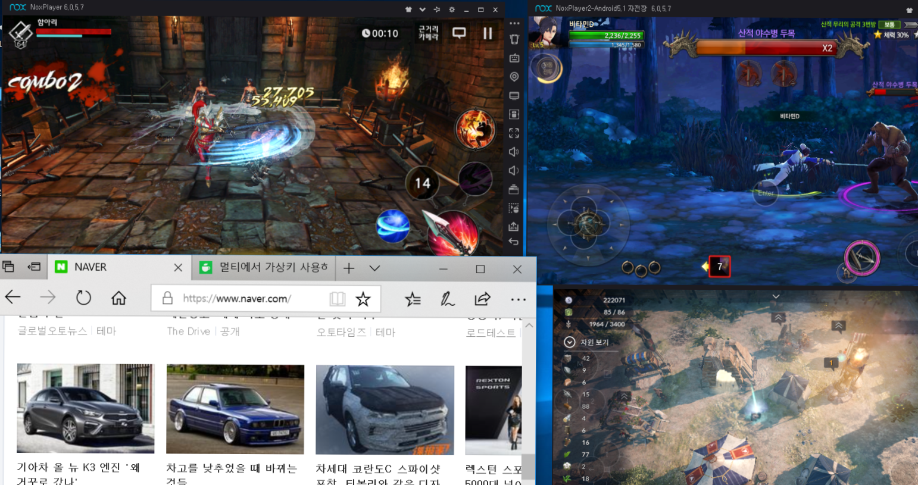Click the upgrade arrow above the workshop building
This screenshot has width=918, height=485.
pyautogui.click(x=779, y=318)
